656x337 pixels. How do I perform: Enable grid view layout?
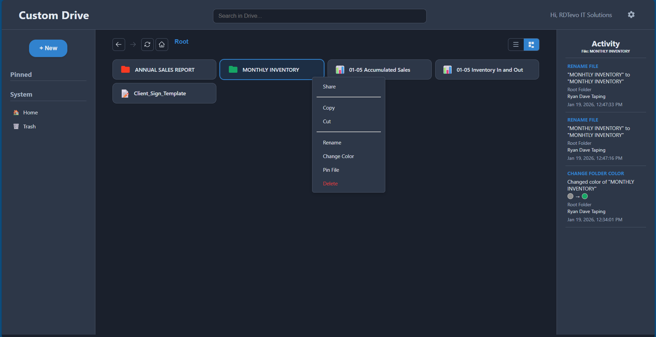pos(531,44)
